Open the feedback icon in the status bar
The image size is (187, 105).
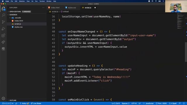pos(180,104)
